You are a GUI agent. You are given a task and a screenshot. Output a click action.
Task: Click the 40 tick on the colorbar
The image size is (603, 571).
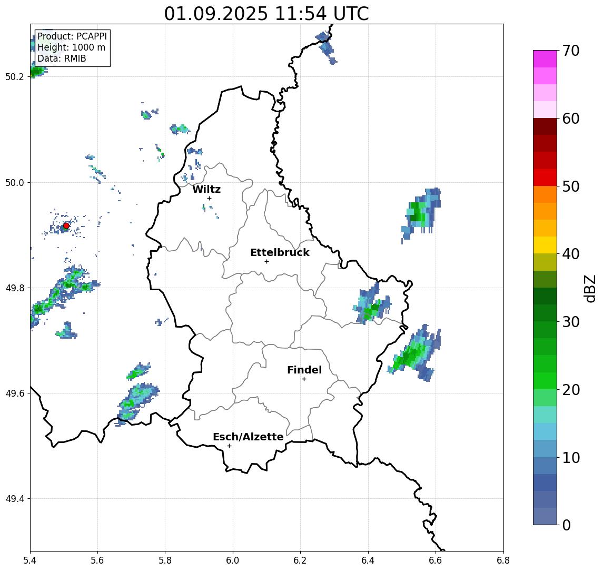[x=571, y=254]
